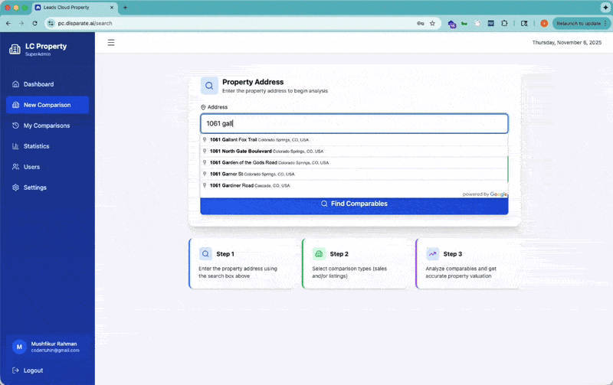Open the Dashboard page in sidebar
Viewport: 613px width, 385px height.
[x=48, y=84]
